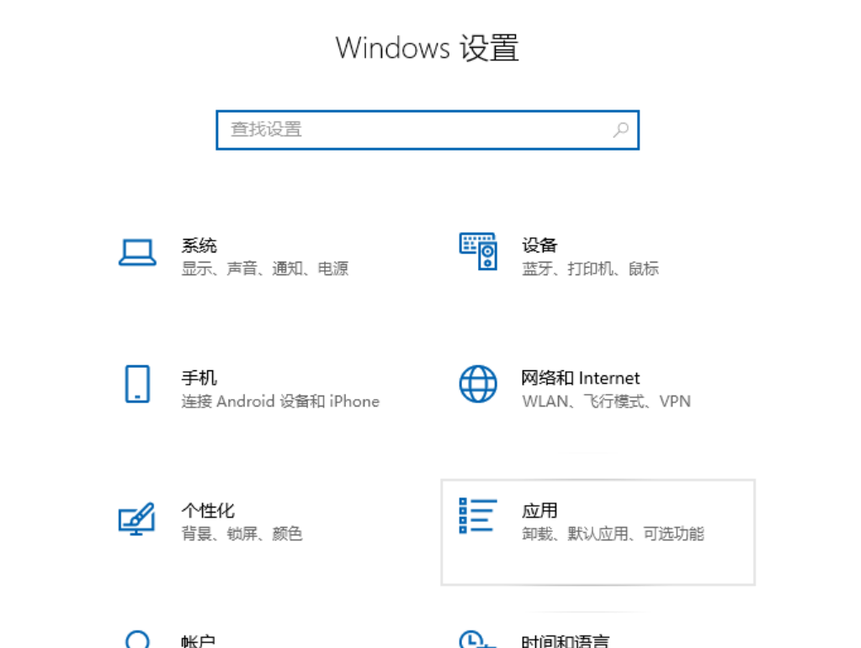861x648 pixels.
Task: Click 连接 Android 设备和 iPhone text
Action: click(x=280, y=401)
